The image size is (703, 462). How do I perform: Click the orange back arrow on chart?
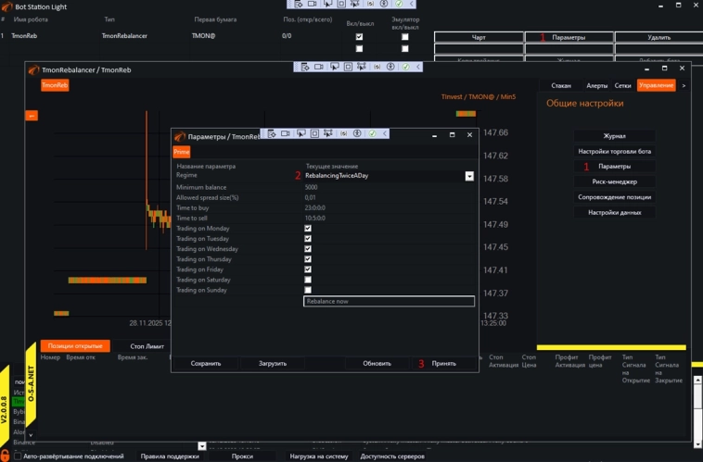click(32, 116)
